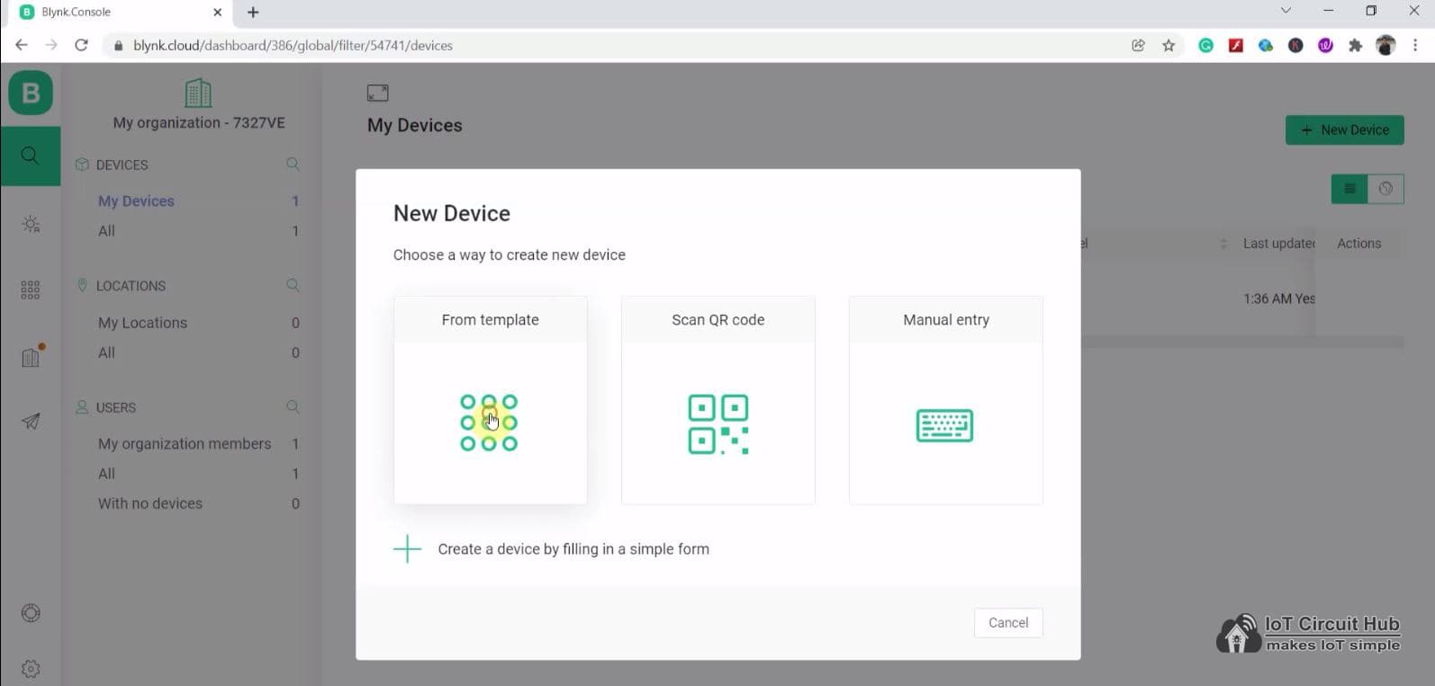
Task: Choose the Scan QR code icon
Action: coord(717,423)
